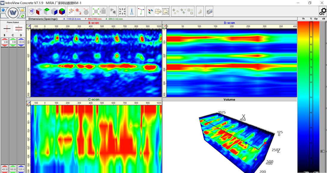The width and height of the screenshot is (327, 173).
Task: Open the settings gears icon
Action: [x=323, y=12]
